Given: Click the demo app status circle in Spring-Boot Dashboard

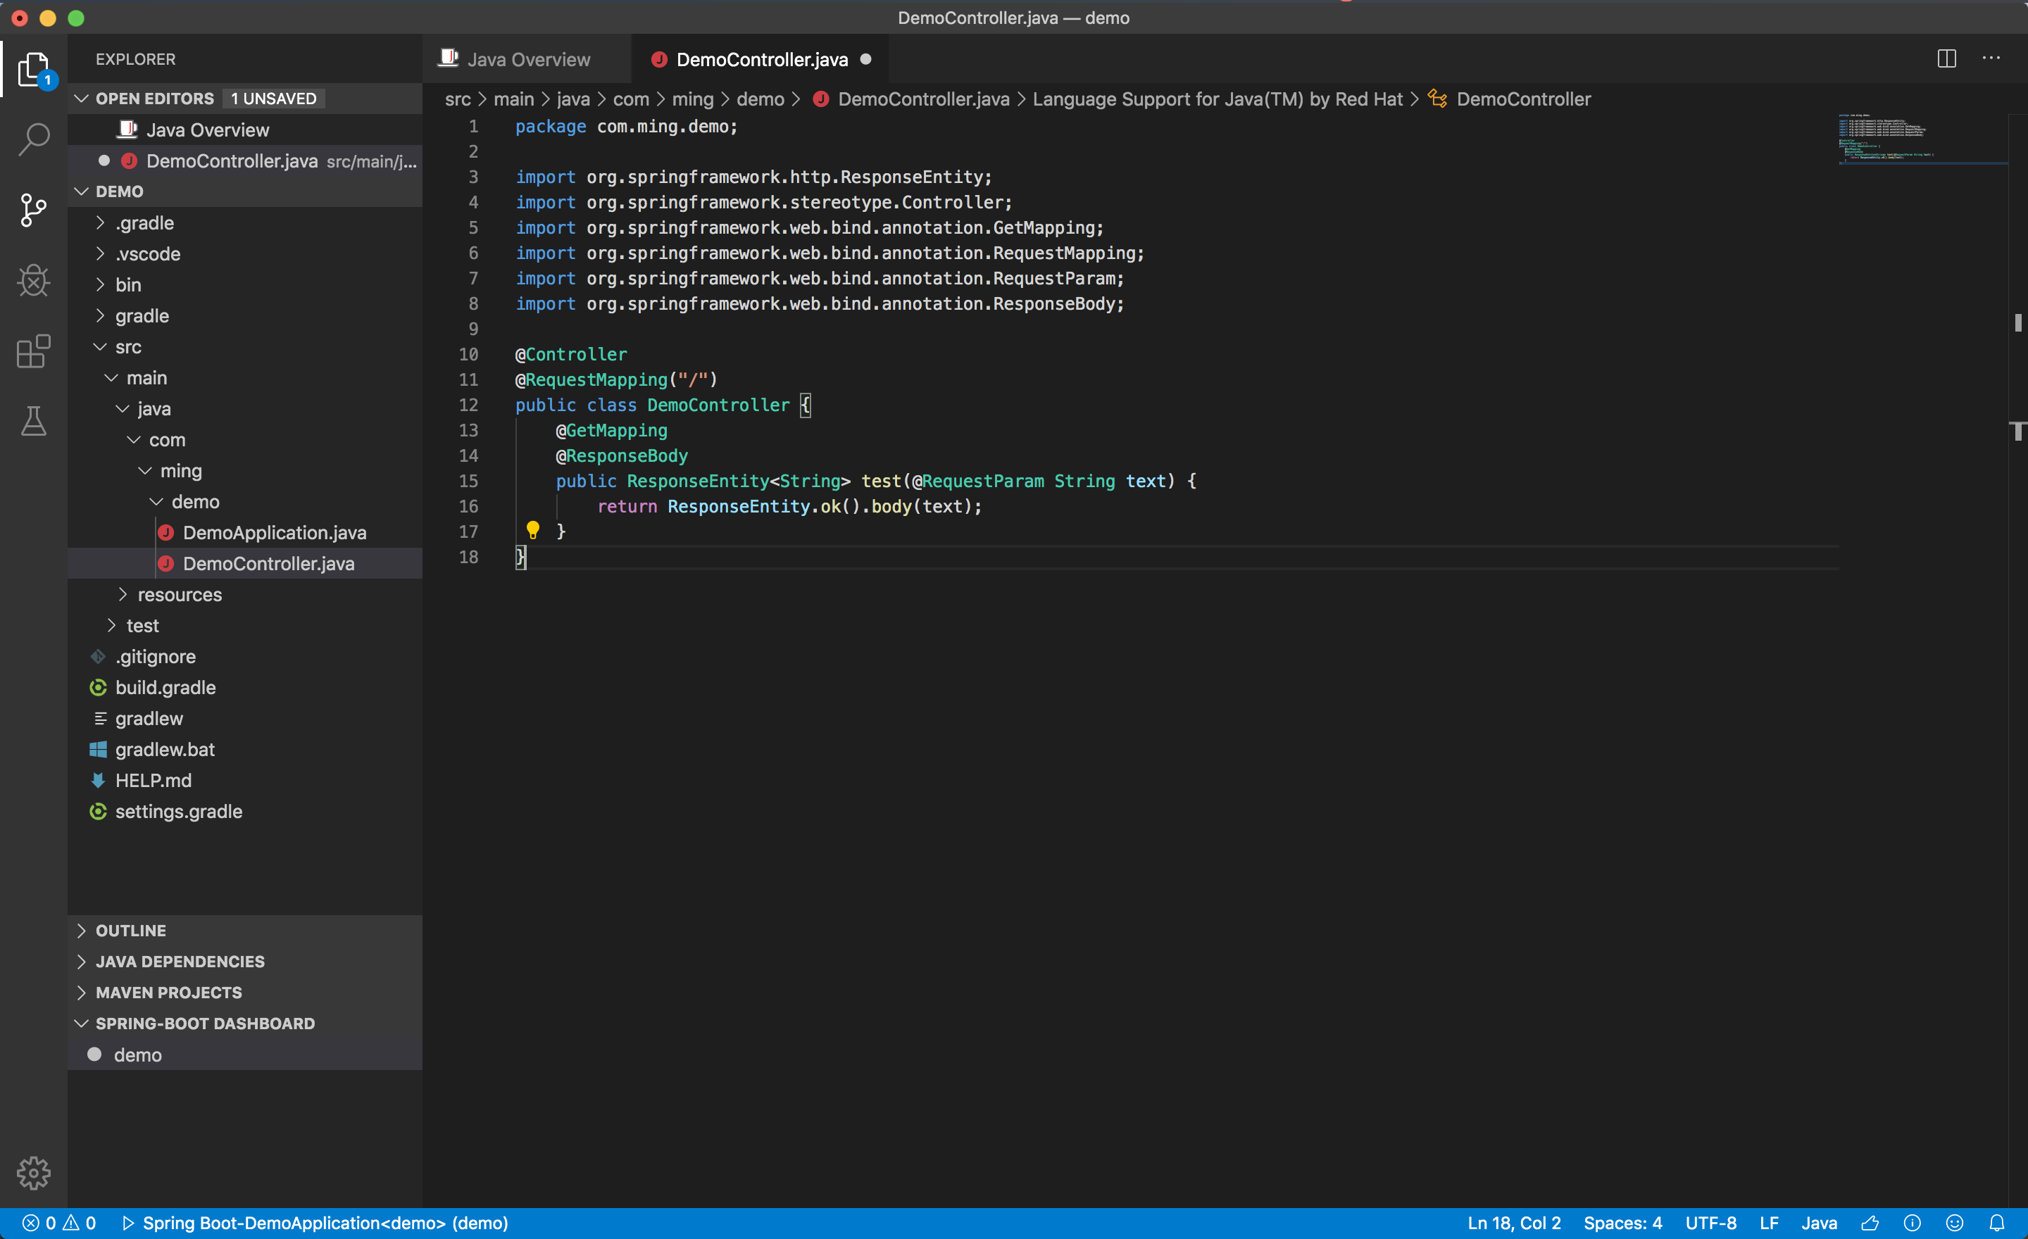Looking at the screenshot, I should point(94,1055).
